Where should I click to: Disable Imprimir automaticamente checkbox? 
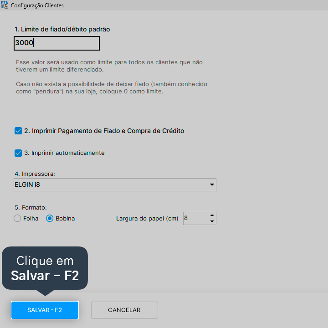click(18, 153)
